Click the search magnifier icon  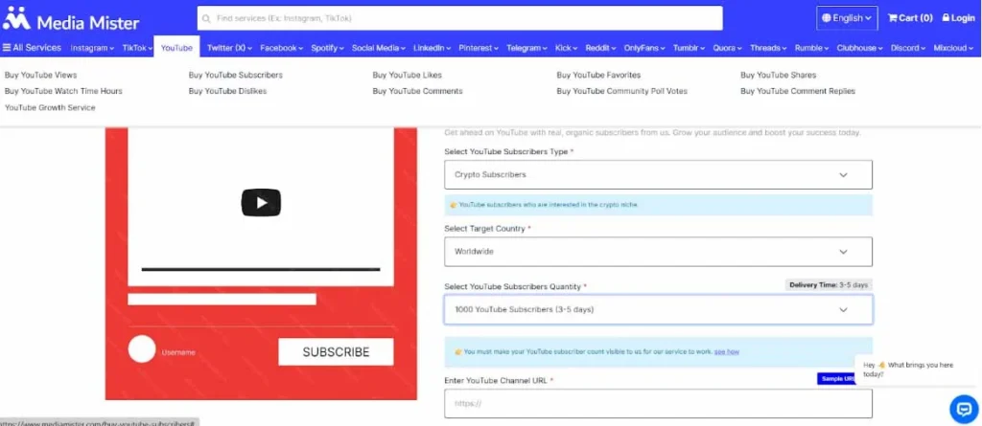[x=206, y=18]
